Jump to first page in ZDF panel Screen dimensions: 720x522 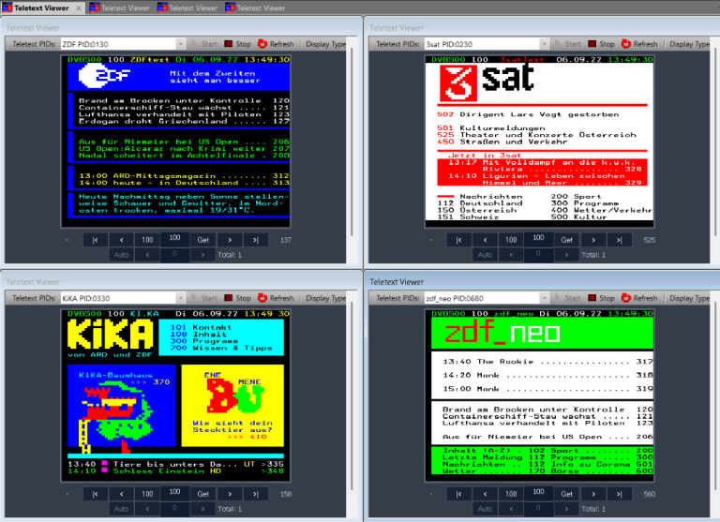[x=95, y=240]
